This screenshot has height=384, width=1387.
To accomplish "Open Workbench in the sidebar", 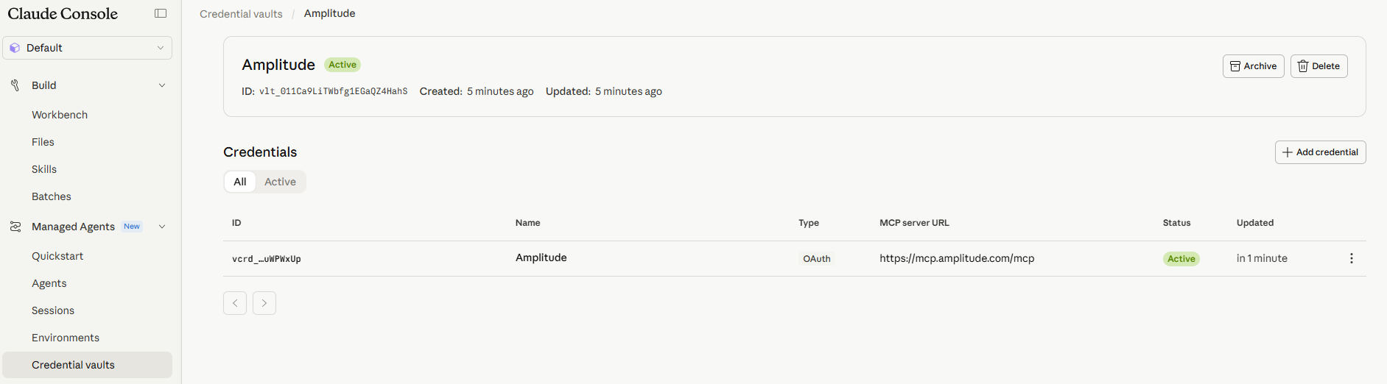I will [60, 115].
